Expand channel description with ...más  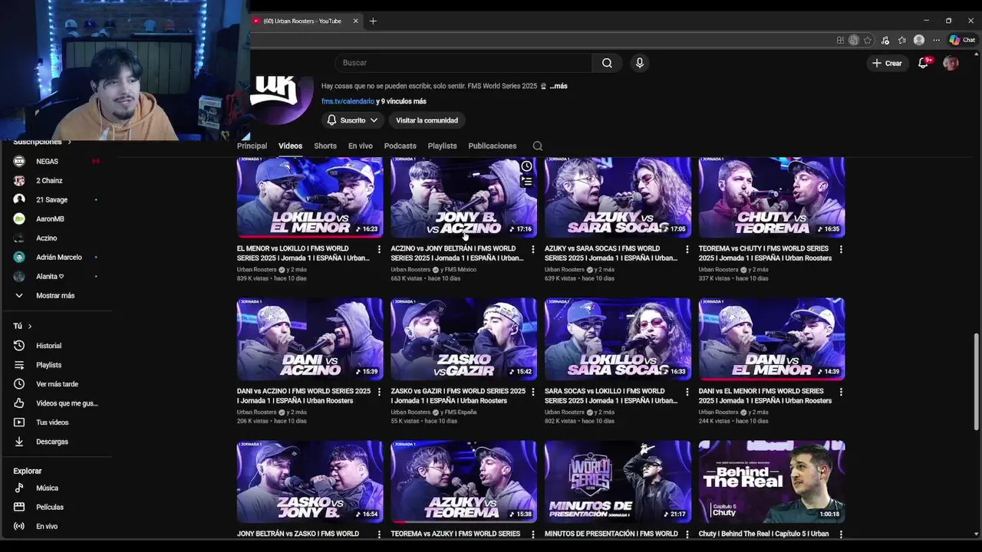pyautogui.click(x=558, y=86)
